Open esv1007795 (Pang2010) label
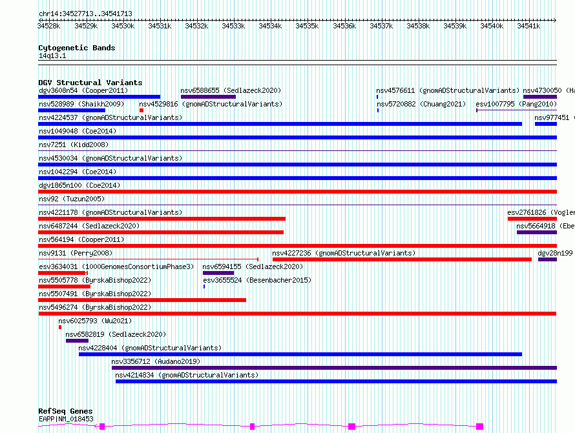575x433 pixels. [516, 104]
